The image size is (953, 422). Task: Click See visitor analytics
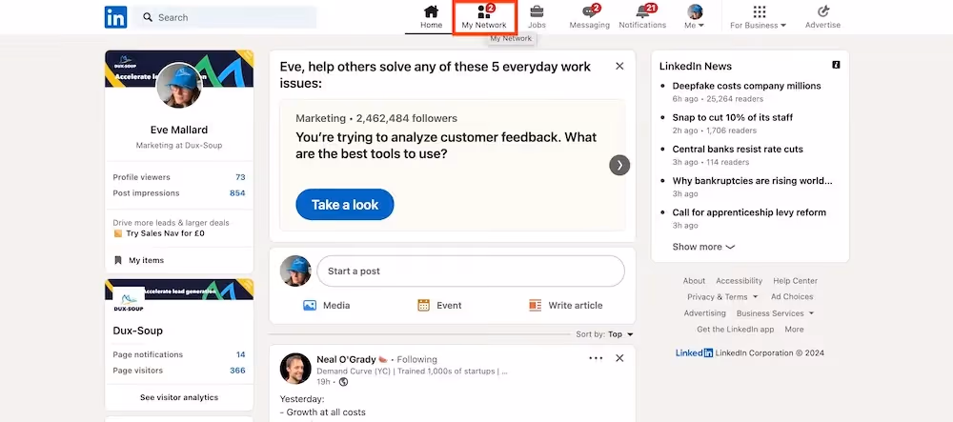(x=179, y=398)
